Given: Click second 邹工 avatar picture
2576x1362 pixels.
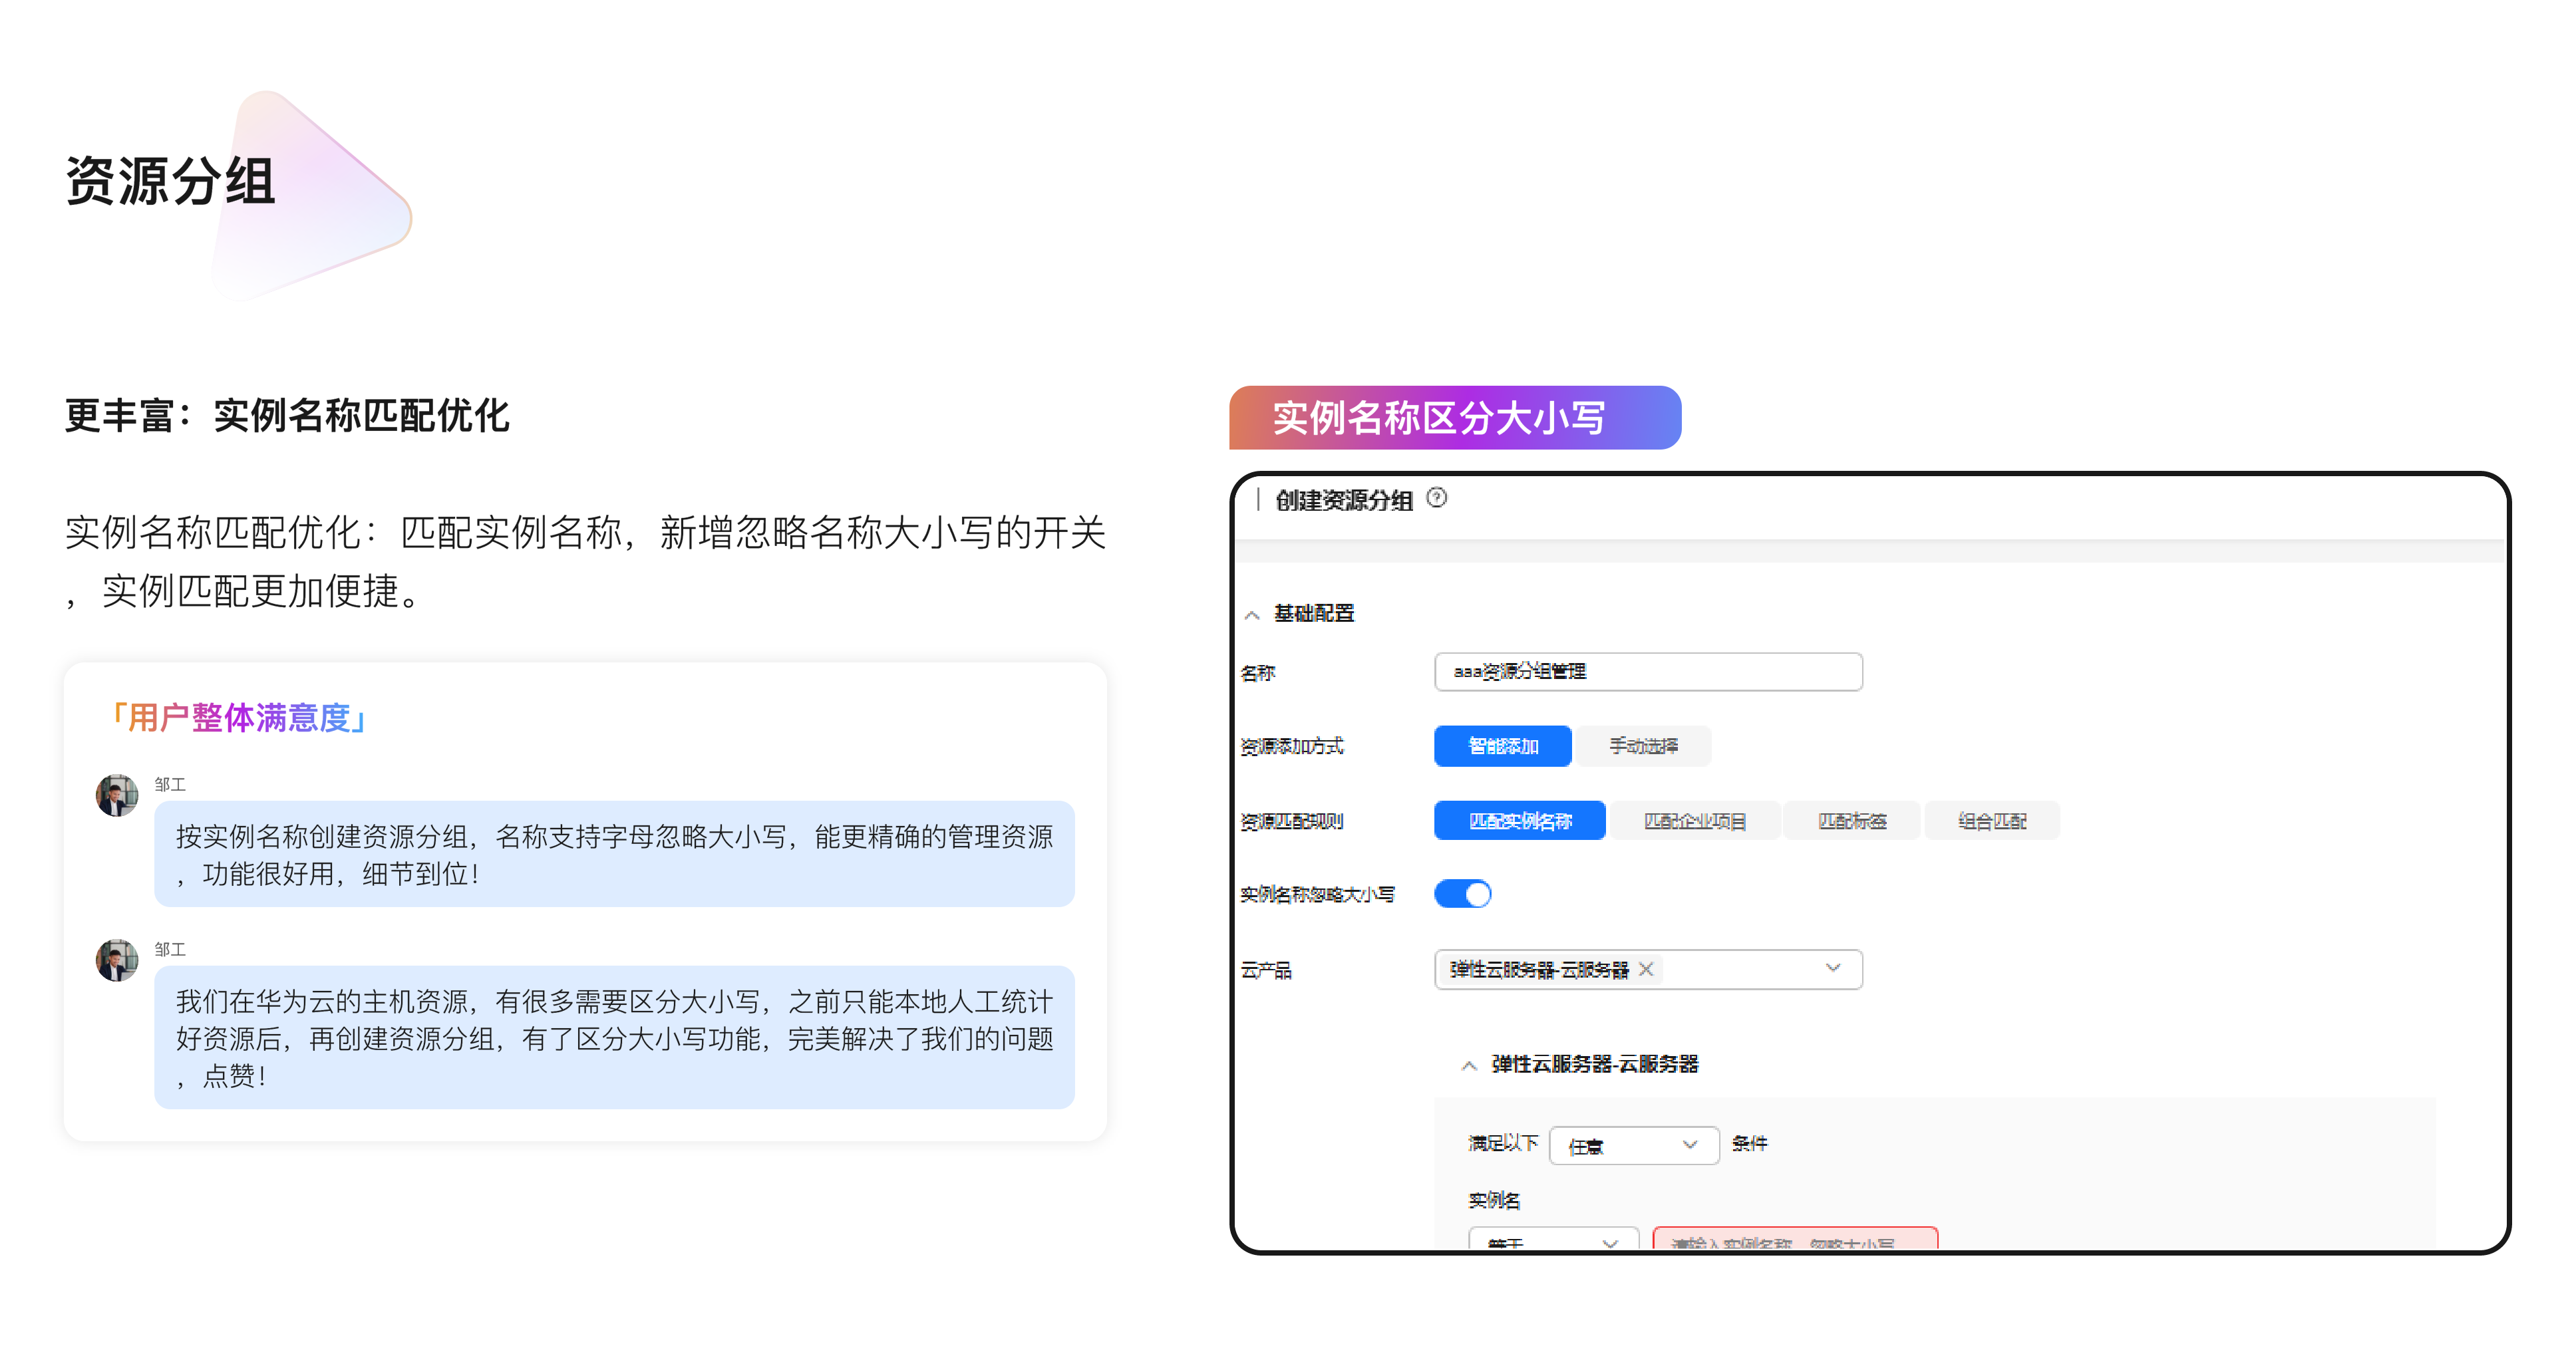Looking at the screenshot, I should pyautogui.click(x=117, y=960).
